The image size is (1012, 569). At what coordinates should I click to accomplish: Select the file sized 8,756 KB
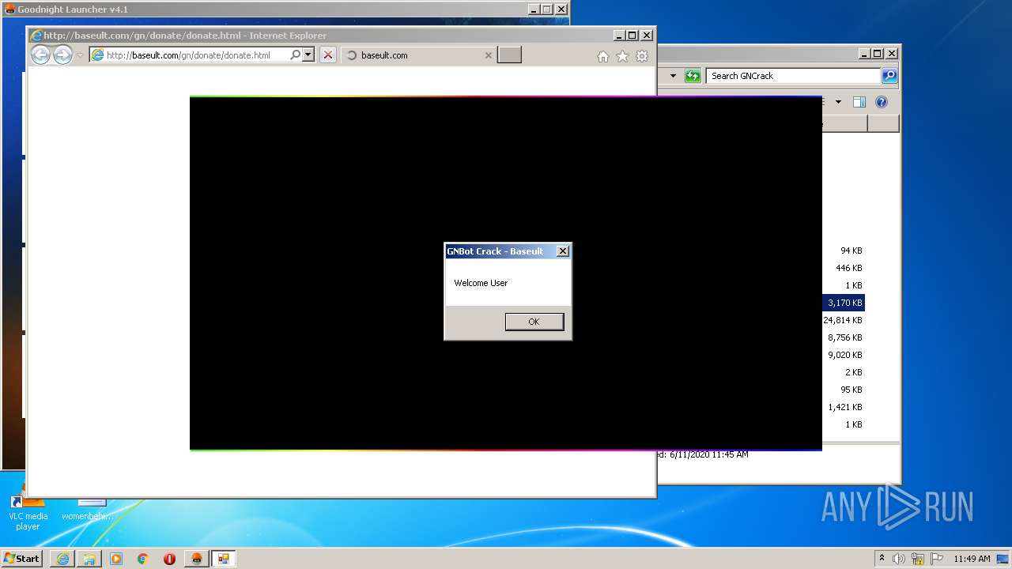(x=844, y=337)
